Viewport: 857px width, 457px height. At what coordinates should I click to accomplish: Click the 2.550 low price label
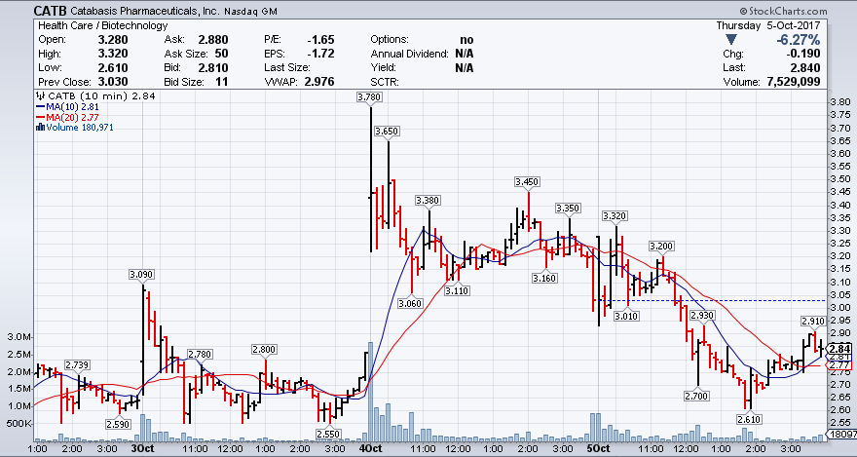pos(328,433)
